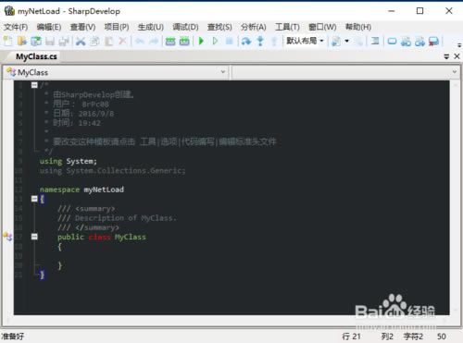Image resolution: width=463 pixels, height=343 pixels.
Task: Open toolbar overflow options arrow
Action: coord(459,45)
